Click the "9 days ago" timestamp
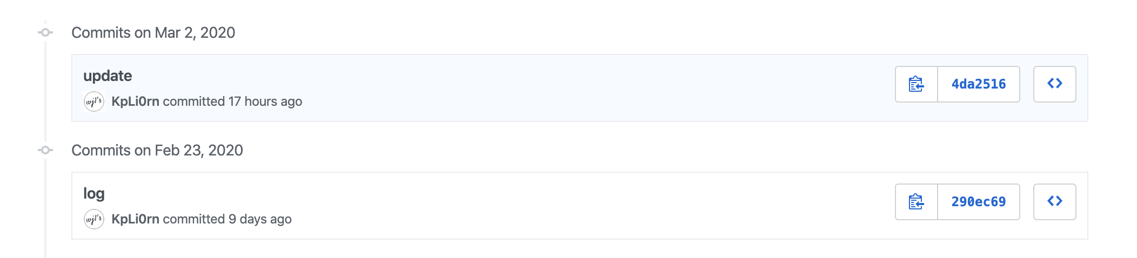Viewport: 1137px width, 258px height. [x=260, y=219]
